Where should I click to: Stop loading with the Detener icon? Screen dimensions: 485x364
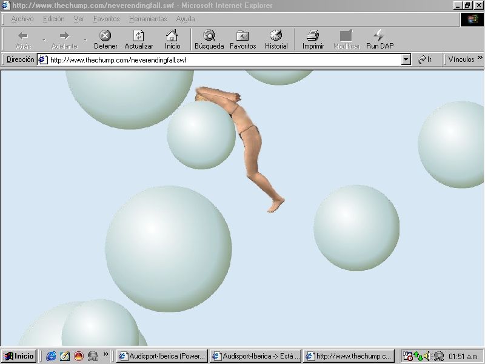tap(105, 39)
